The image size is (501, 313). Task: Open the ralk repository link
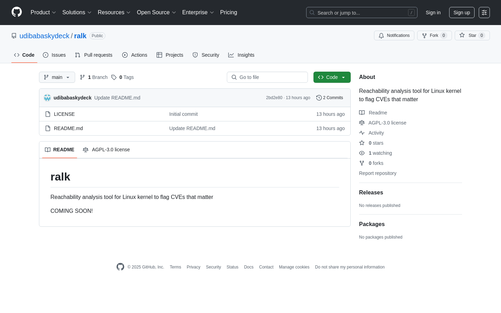point(80,36)
